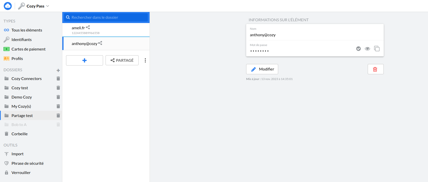Select Cartes de paiement filter

click(x=29, y=49)
